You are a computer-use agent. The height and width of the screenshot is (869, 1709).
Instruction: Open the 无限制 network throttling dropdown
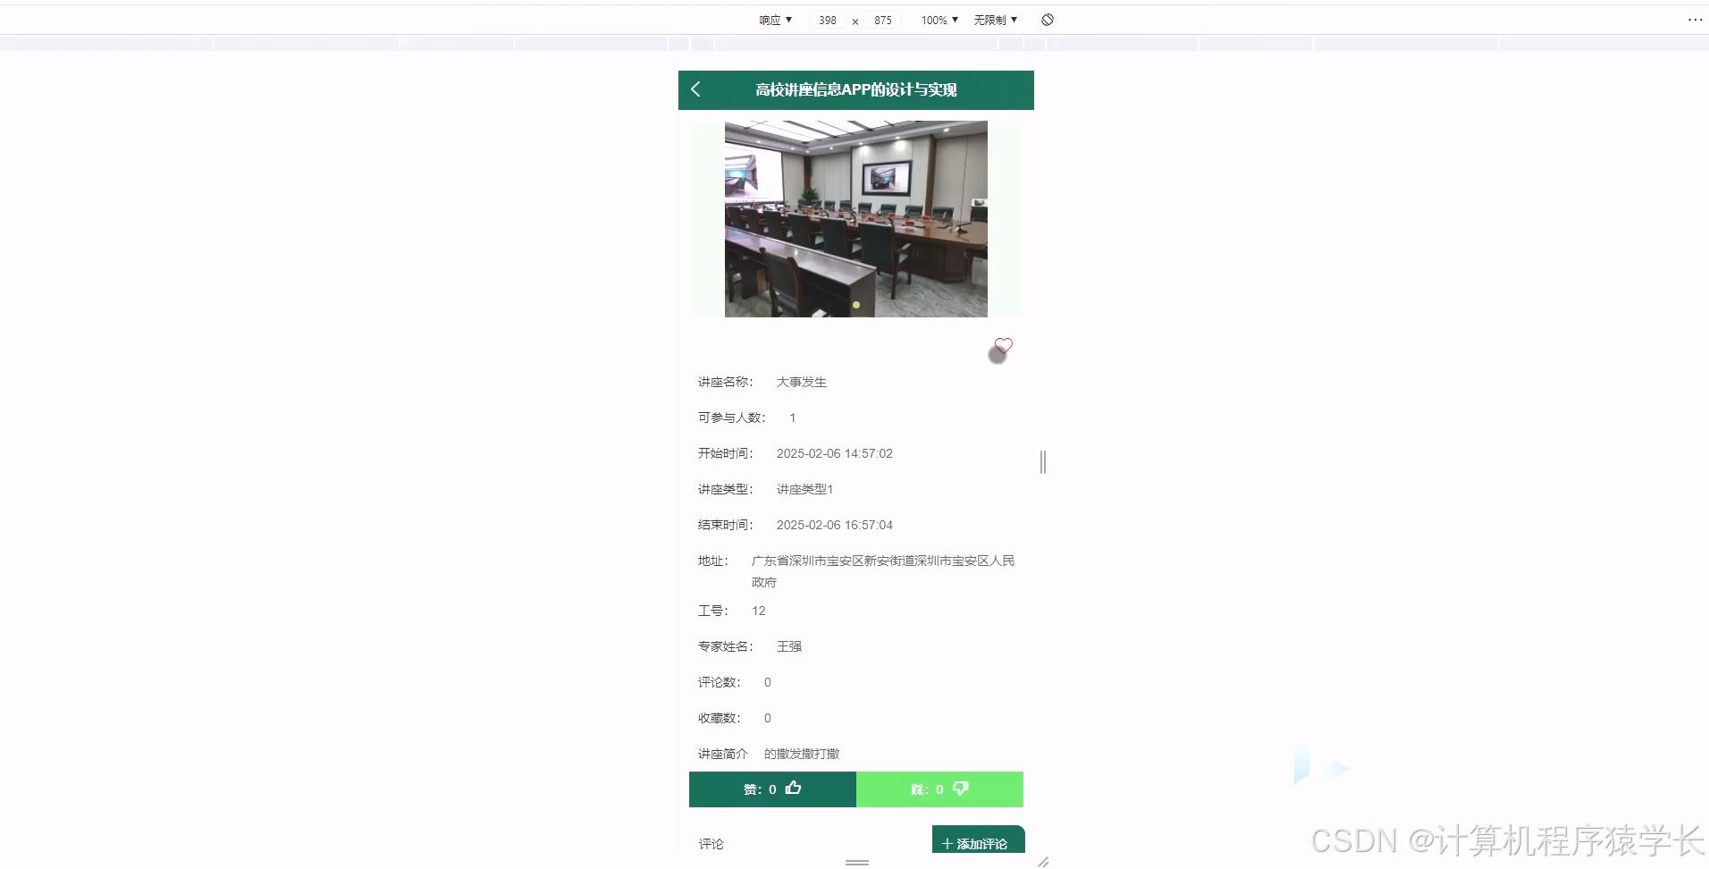coord(994,19)
